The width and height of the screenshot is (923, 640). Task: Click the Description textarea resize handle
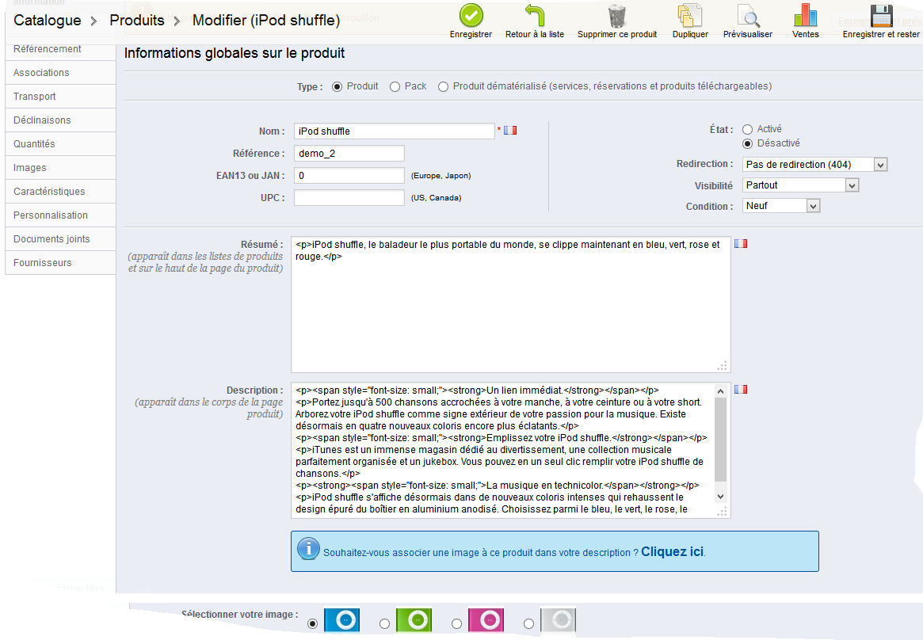click(x=723, y=511)
